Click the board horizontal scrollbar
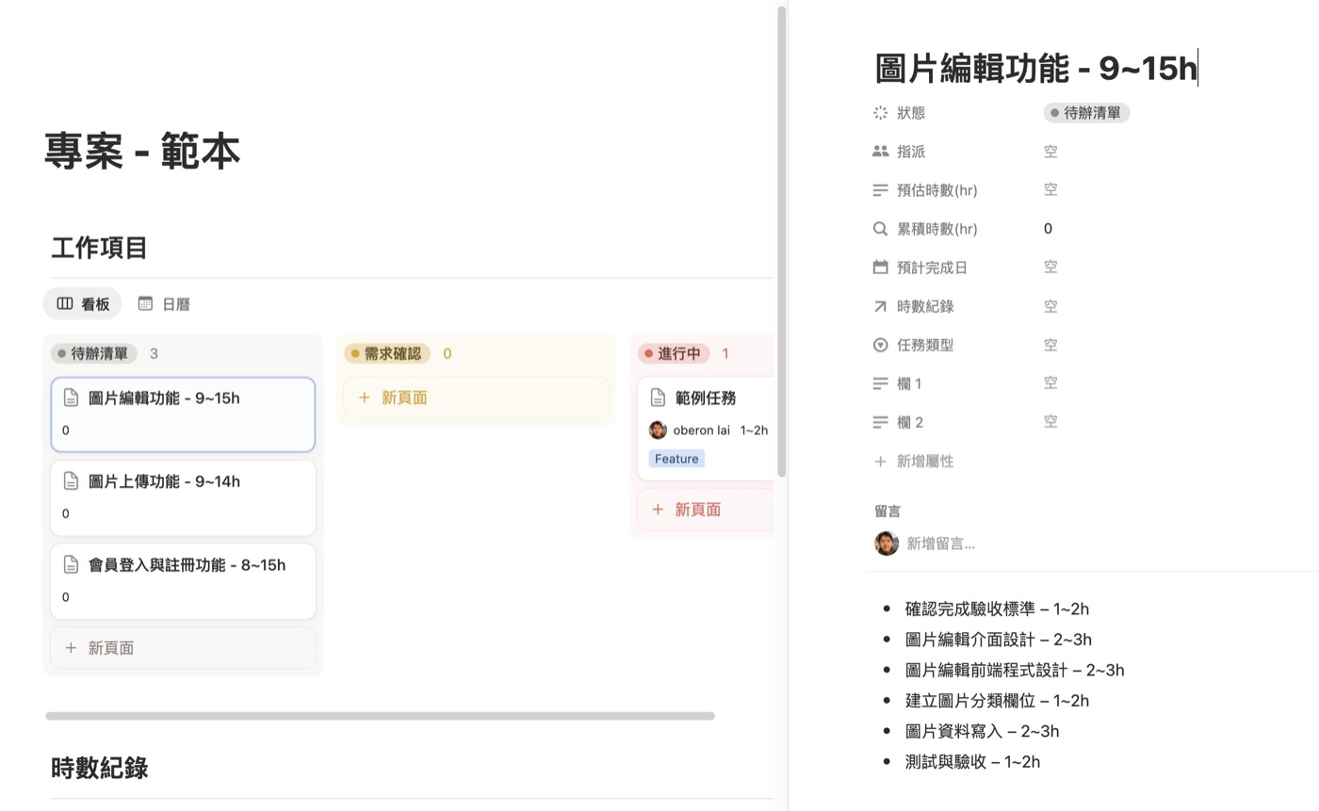Screen dimensions: 1319x811 coord(380,716)
